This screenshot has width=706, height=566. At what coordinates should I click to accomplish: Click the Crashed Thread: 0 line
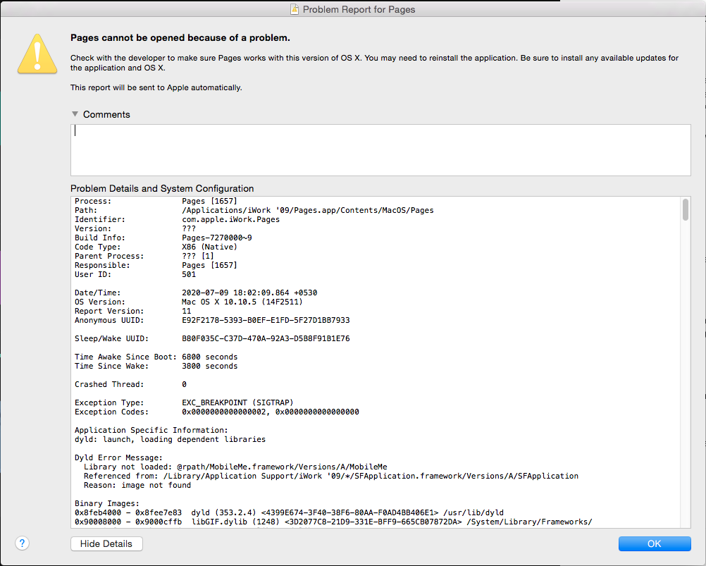pyautogui.click(x=130, y=384)
